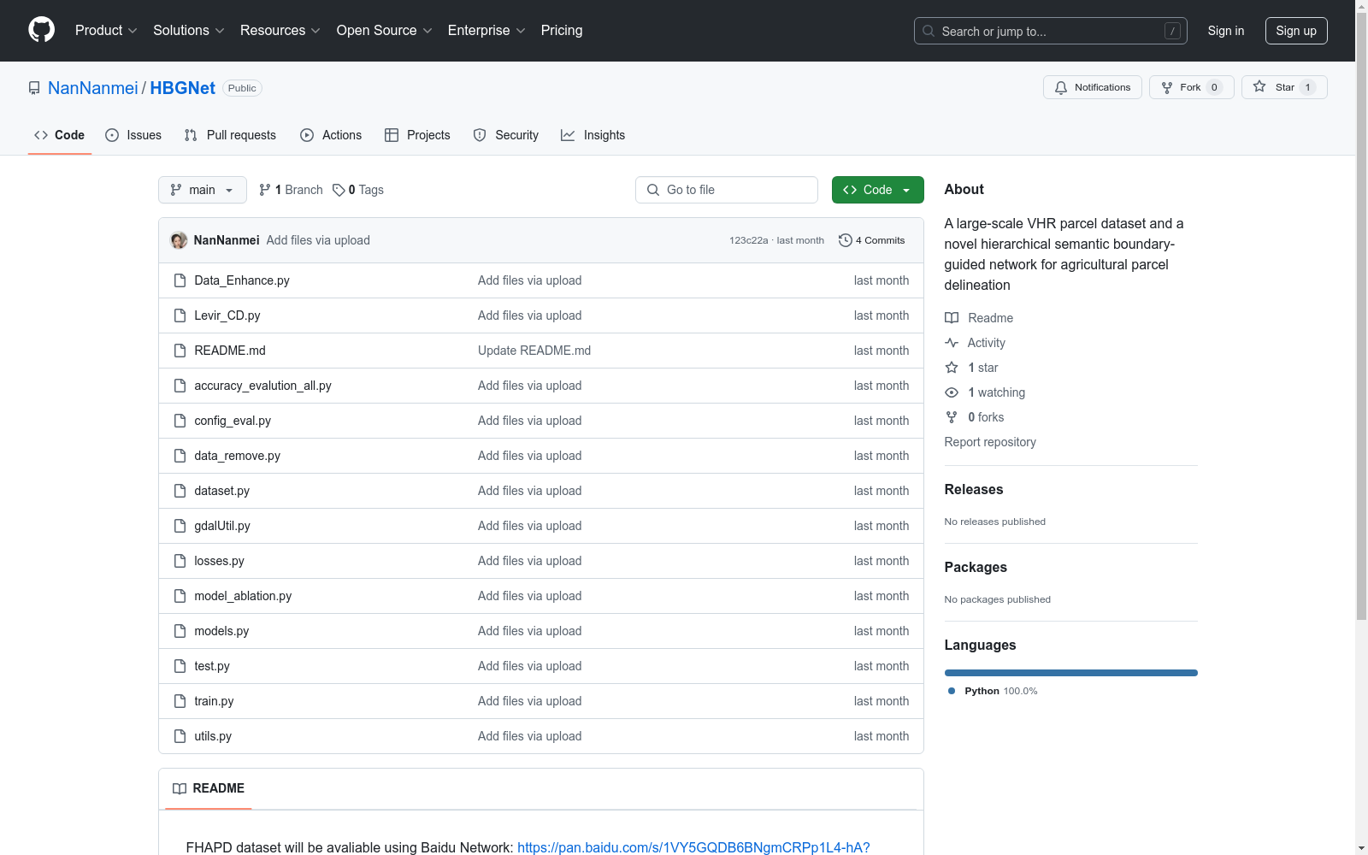Open the Releases heading link

(x=974, y=489)
